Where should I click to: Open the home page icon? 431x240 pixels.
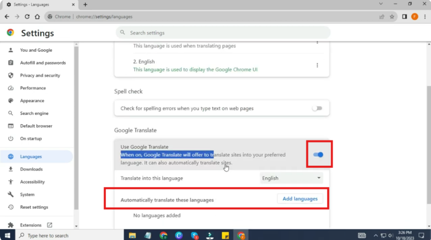(37, 17)
